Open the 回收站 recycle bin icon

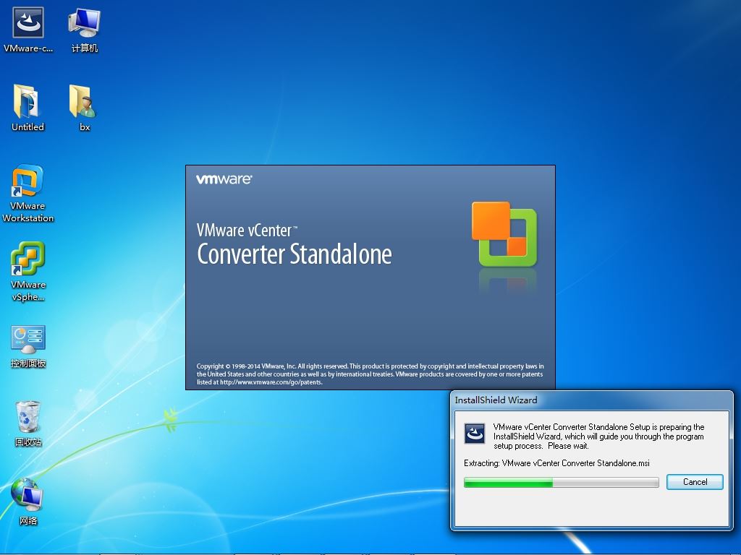(28, 423)
